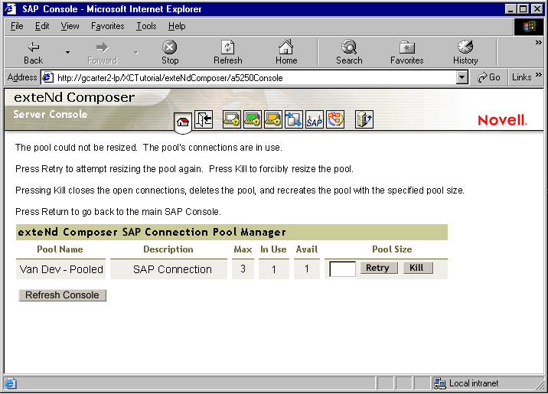Click the Novell logo

(503, 120)
